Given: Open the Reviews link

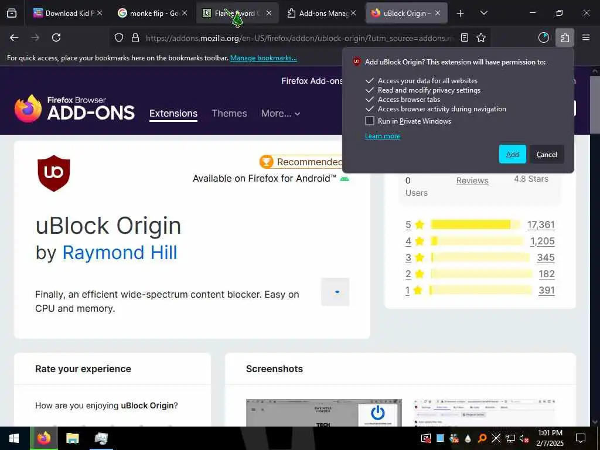Looking at the screenshot, I should point(472,180).
